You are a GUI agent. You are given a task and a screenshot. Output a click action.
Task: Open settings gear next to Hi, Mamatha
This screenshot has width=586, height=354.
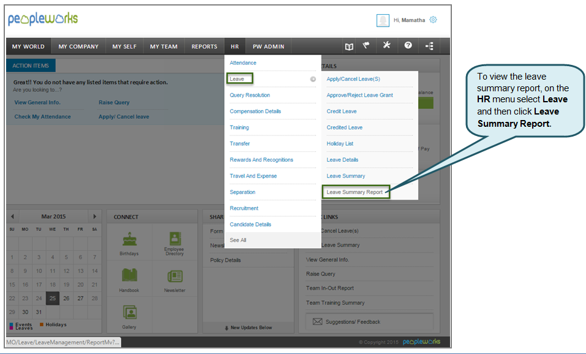433,20
